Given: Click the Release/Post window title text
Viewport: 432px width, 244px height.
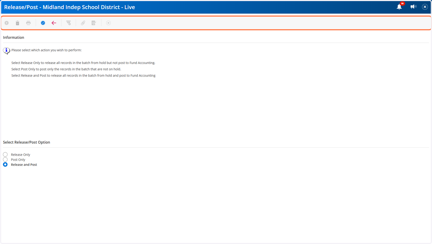Looking at the screenshot, I should 69,7.
